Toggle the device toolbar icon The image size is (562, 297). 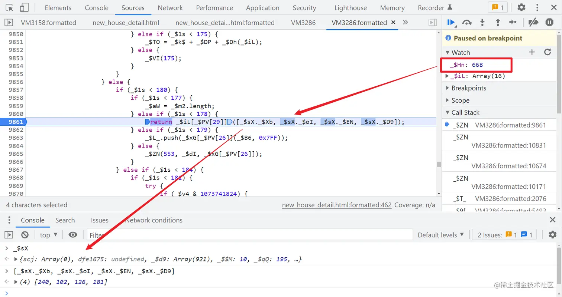(x=24, y=7)
